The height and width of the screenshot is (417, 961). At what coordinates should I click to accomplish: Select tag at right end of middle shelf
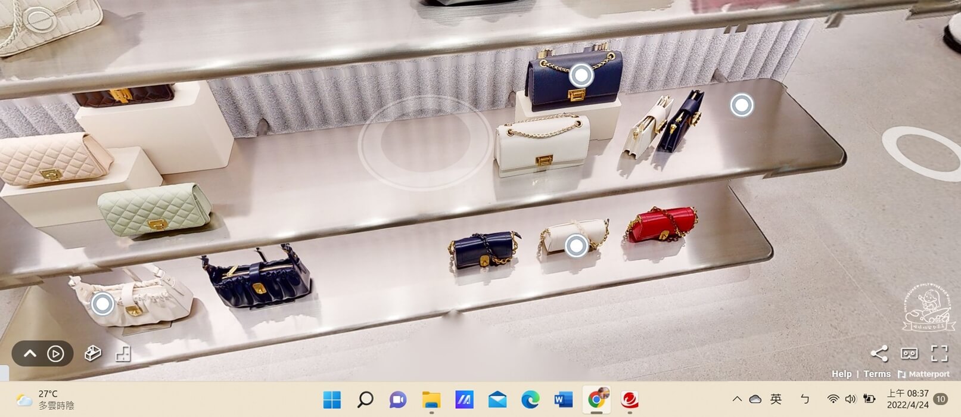coord(742,105)
